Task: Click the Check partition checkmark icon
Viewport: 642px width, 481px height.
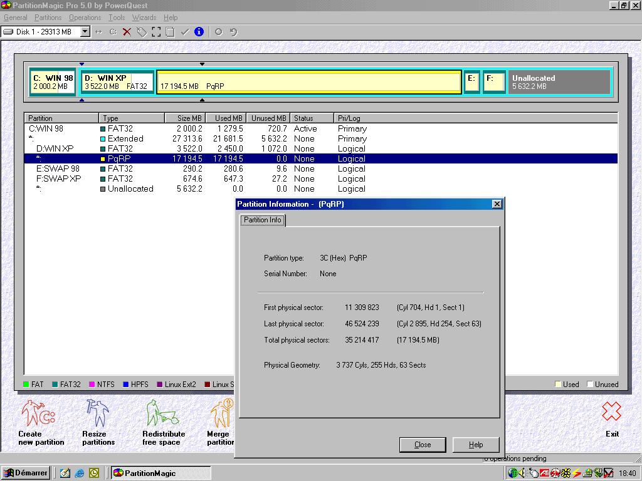Action: click(x=185, y=32)
